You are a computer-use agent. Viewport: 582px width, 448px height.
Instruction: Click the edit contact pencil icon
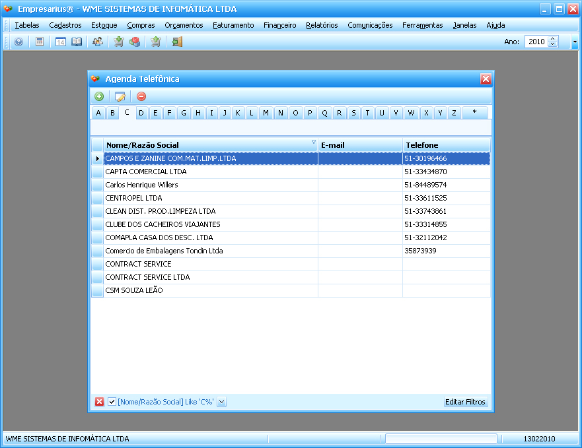click(x=120, y=96)
